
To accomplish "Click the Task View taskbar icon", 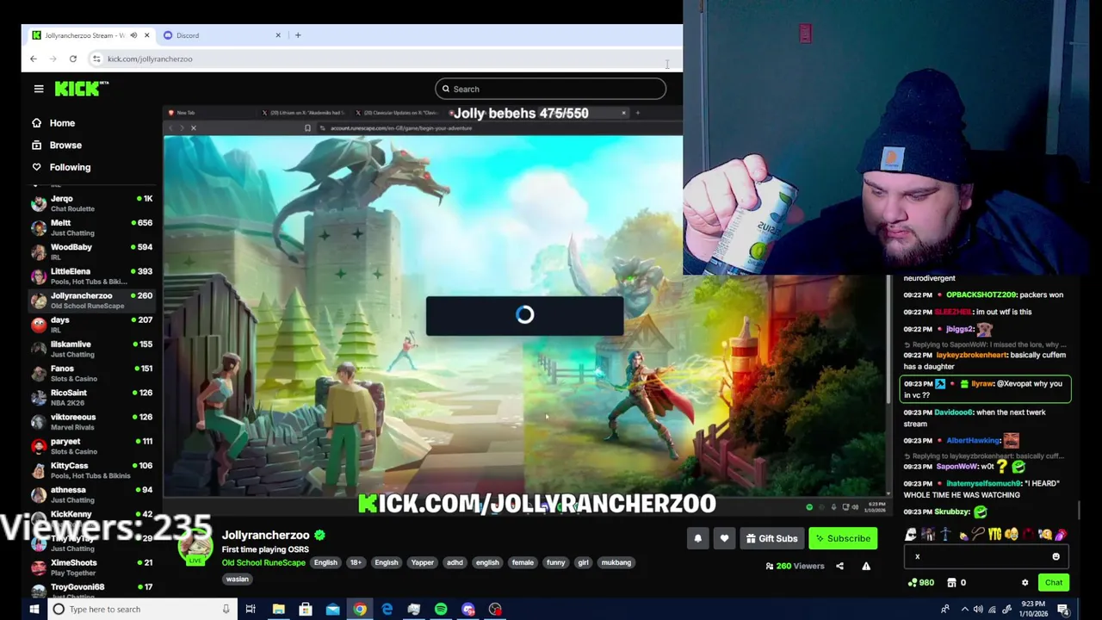I will 251,609.
